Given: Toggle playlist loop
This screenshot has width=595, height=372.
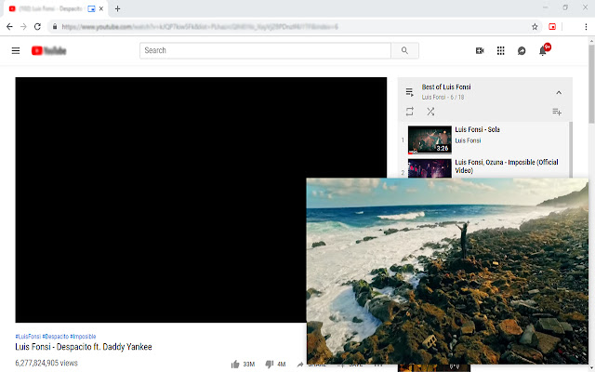Looking at the screenshot, I should 409,112.
